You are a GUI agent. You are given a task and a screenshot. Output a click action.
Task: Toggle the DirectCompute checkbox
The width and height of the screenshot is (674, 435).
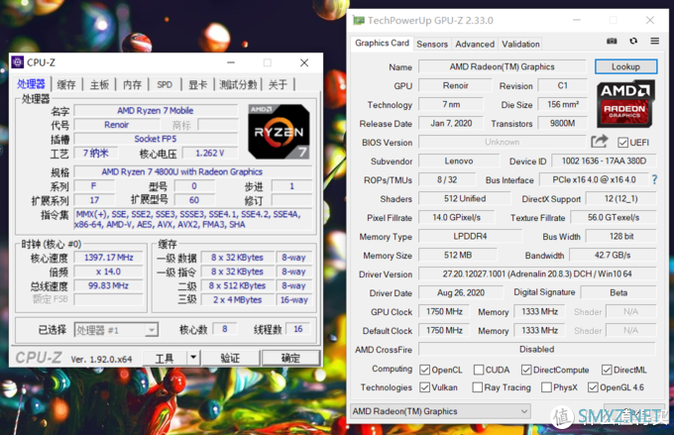click(x=526, y=370)
